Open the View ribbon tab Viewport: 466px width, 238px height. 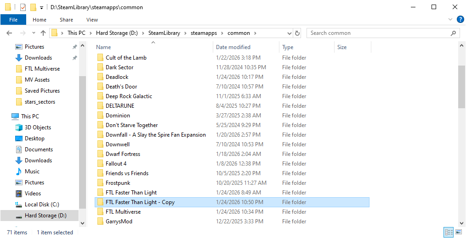click(x=92, y=20)
